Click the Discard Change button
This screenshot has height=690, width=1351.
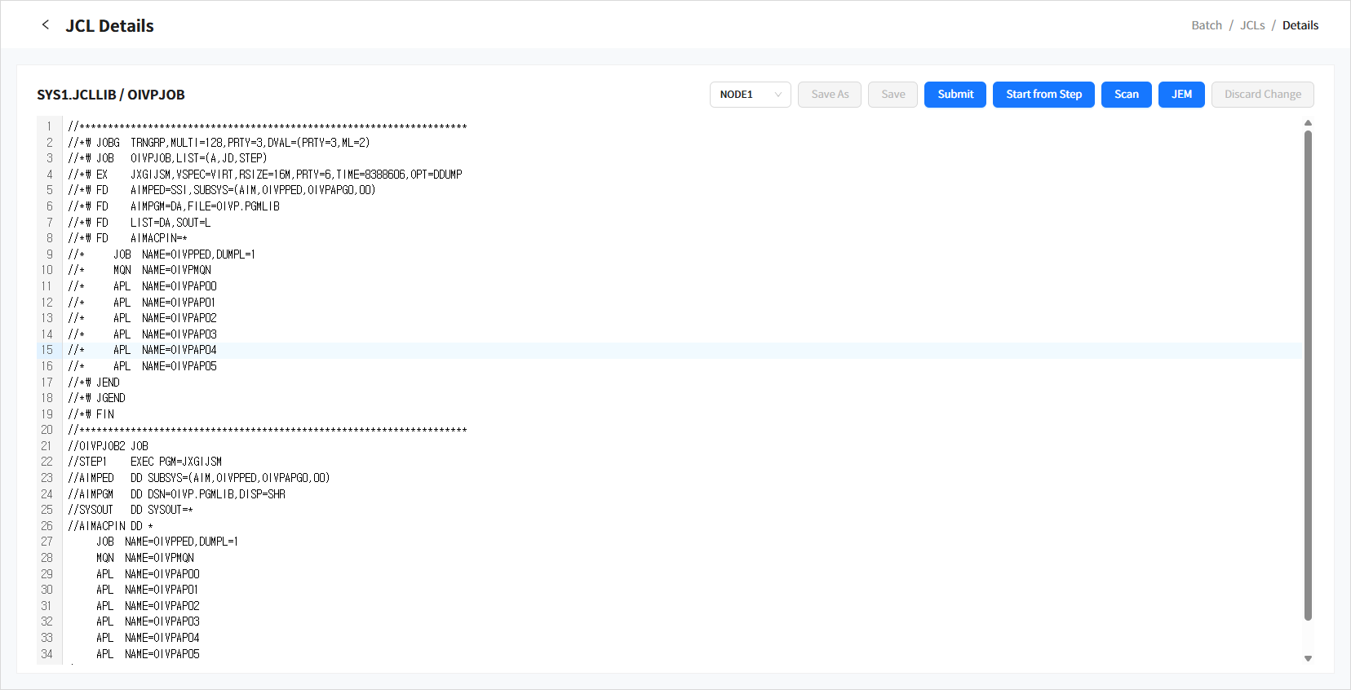[1261, 95]
